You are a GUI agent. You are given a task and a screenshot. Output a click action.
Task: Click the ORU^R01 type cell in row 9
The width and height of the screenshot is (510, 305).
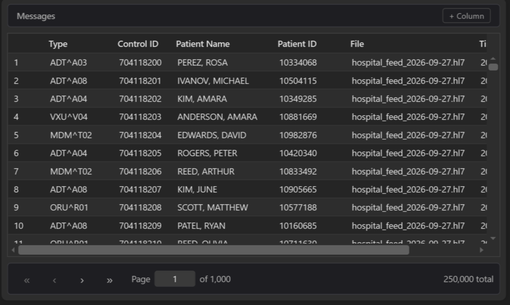69,207
